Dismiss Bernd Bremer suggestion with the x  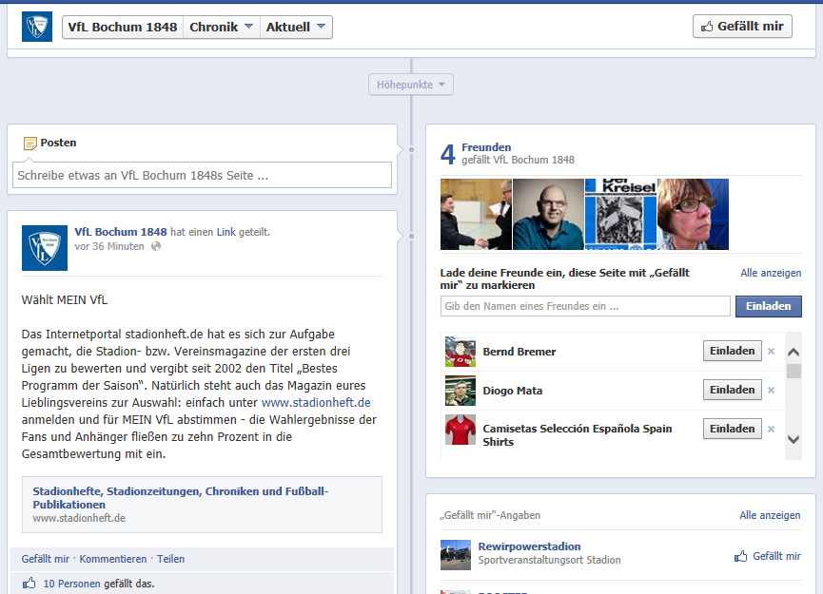coord(771,352)
